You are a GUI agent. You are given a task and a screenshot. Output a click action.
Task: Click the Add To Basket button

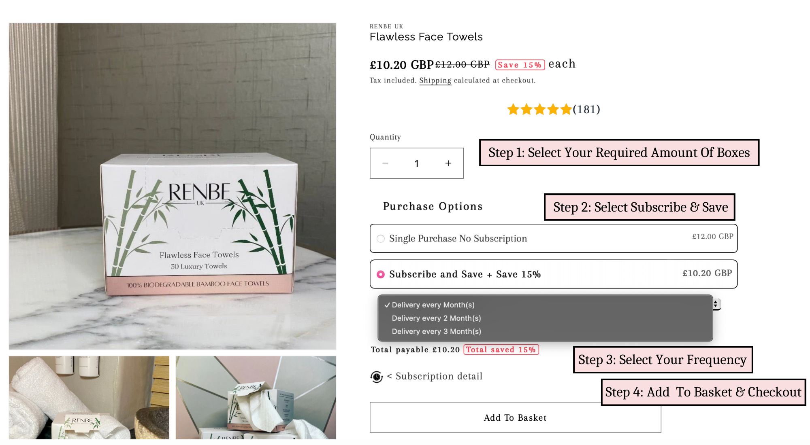pos(515,417)
